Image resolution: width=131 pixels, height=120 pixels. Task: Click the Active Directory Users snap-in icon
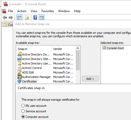(x=20, y=63)
